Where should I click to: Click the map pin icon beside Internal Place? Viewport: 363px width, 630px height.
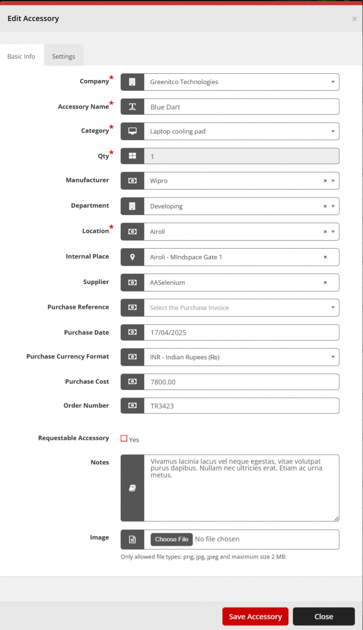[x=132, y=257]
